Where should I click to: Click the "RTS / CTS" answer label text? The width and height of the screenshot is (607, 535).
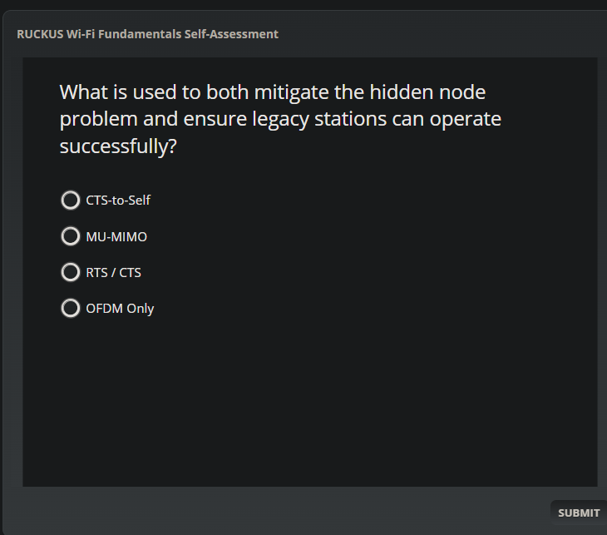tap(114, 272)
